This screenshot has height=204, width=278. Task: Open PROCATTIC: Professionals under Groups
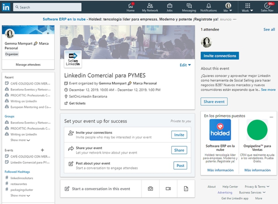(30, 128)
